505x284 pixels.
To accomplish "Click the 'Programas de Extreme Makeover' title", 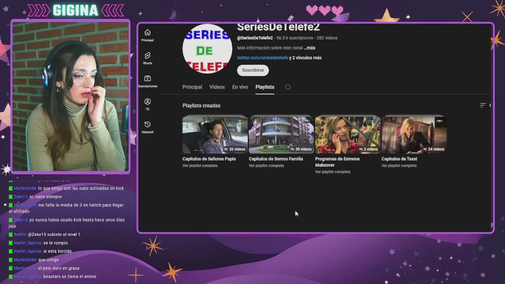I will [337, 162].
